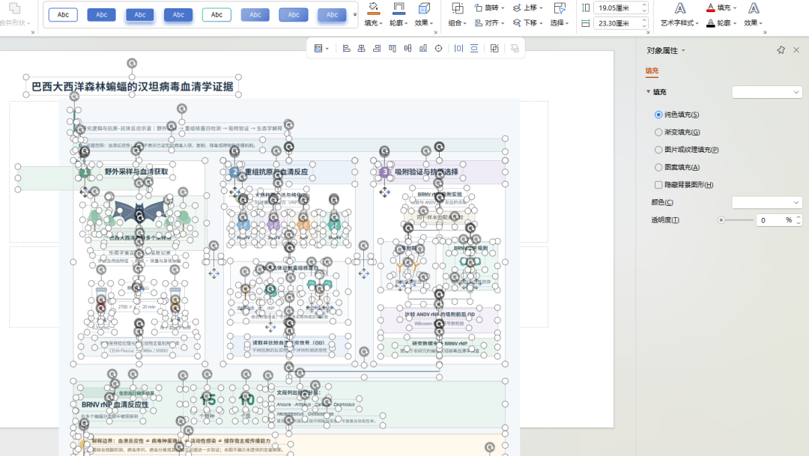The image size is (809, 456).
Task: Click distribute vertically icon in floating toolbar
Action: pyautogui.click(x=474, y=49)
